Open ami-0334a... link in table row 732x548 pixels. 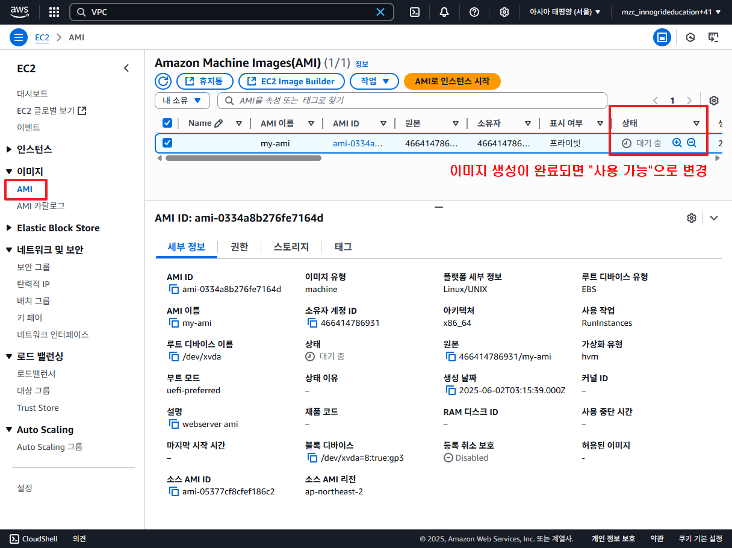(358, 143)
